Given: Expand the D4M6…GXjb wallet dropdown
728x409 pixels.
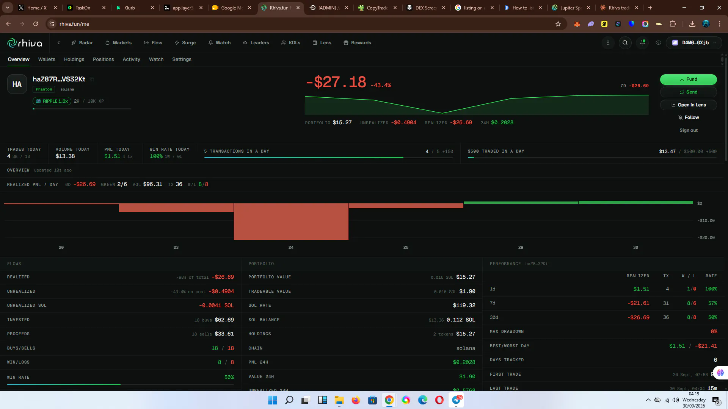Looking at the screenshot, I should (694, 43).
